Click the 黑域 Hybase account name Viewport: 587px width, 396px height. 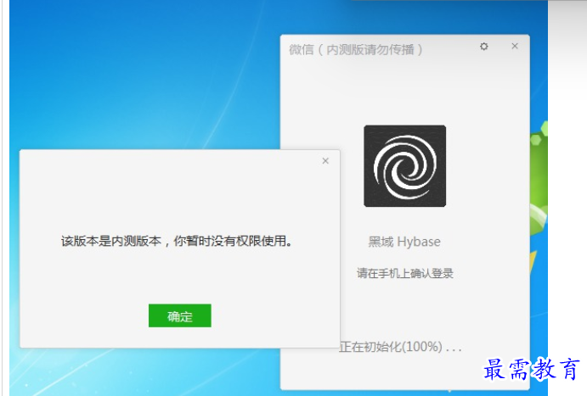[404, 242]
